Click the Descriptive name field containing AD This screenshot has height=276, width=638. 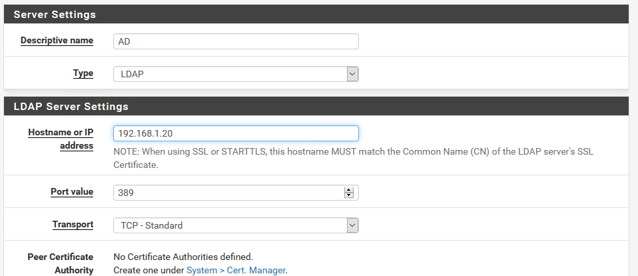[236, 41]
